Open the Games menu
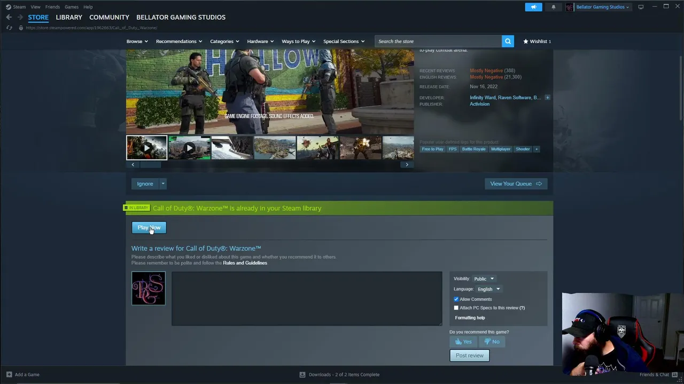This screenshot has width=684, height=384. tap(71, 7)
